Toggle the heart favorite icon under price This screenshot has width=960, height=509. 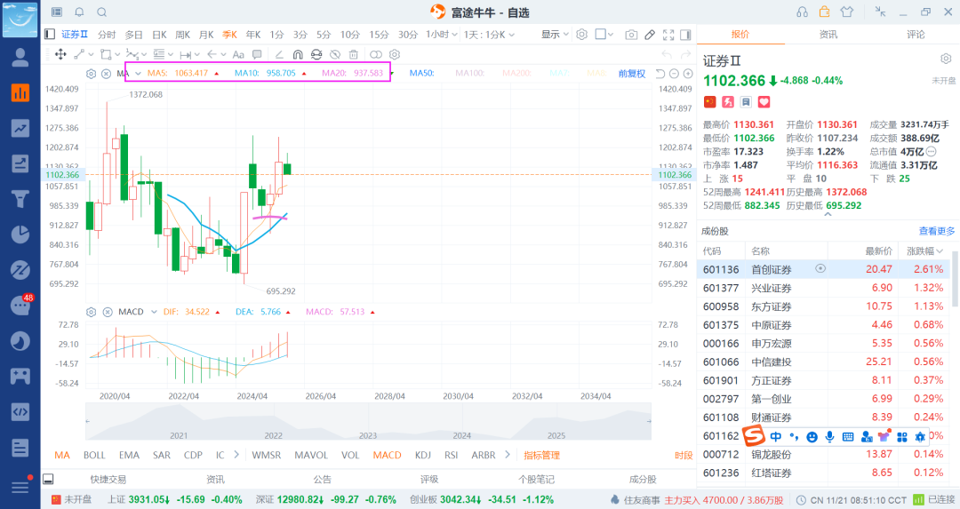point(764,102)
